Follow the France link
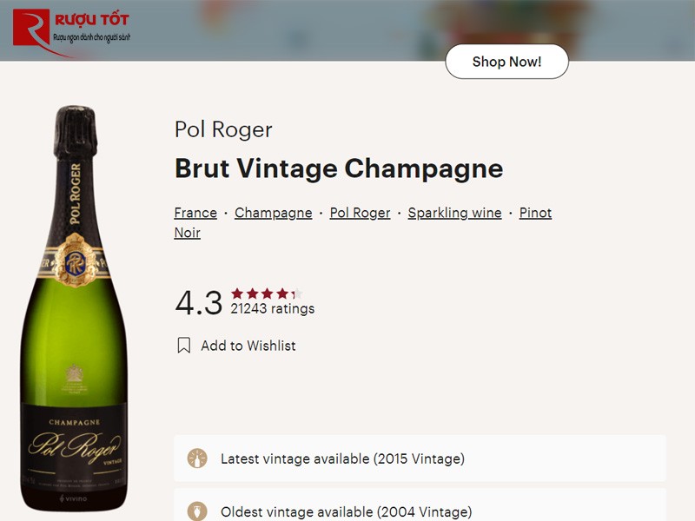Viewport: 695px width, 521px height. (x=195, y=212)
